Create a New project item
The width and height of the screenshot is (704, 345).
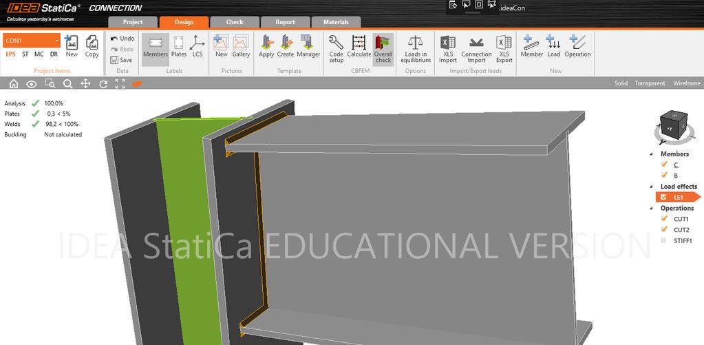pos(72,47)
